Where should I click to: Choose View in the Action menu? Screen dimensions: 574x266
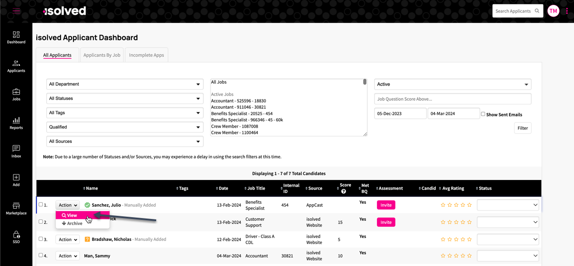point(70,215)
